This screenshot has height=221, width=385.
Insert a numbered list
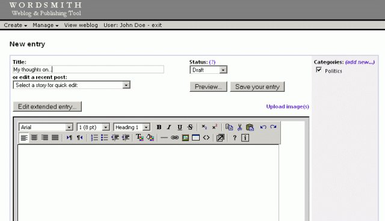pyautogui.click(x=94, y=138)
